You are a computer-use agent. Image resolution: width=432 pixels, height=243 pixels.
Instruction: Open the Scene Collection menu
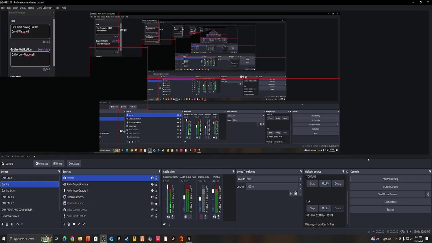click(x=44, y=8)
